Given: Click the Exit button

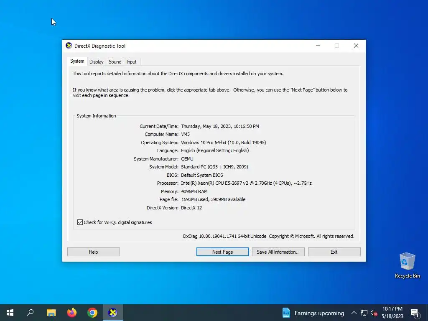Looking at the screenshot, I should pyautogui.click(x=334, y=252).
